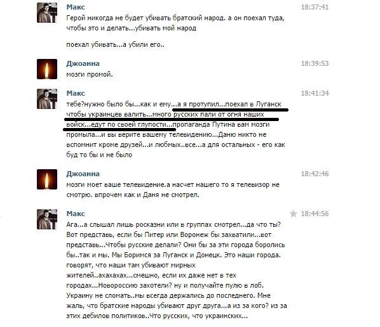This screenshot has width=380, height=327.
Task: Click the 18:44:56 timestamp
Action: tap(315, 214)
